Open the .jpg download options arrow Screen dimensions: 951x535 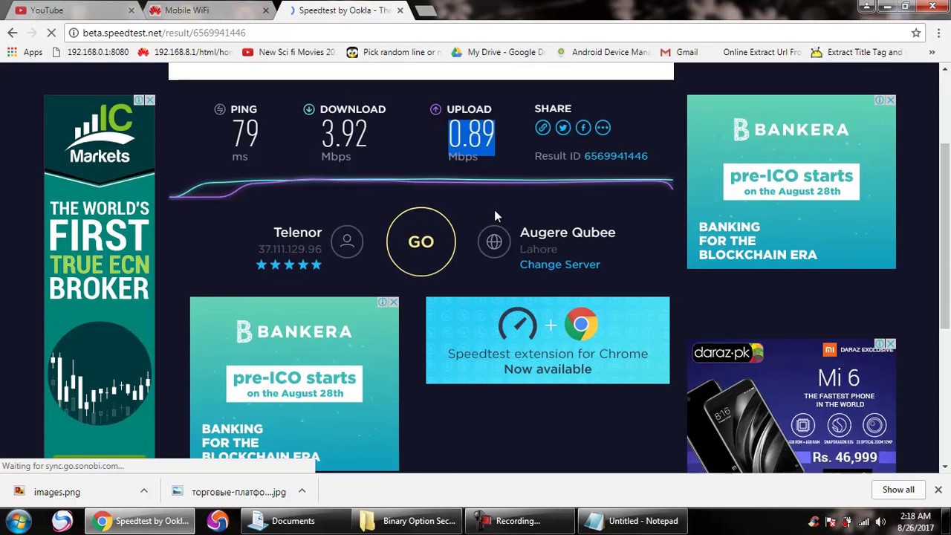pyautogui.click(x=302, y=491)
